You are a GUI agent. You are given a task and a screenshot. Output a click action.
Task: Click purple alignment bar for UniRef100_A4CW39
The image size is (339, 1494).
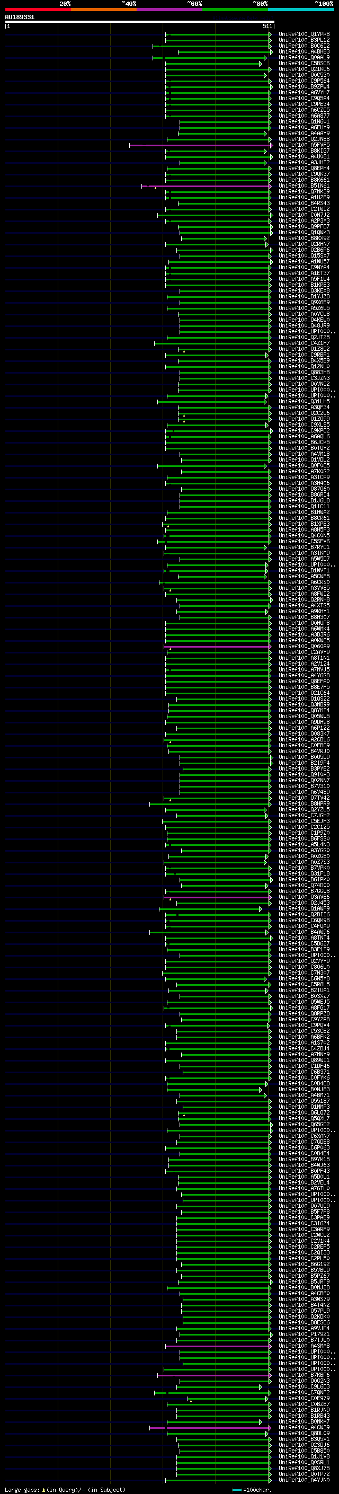click(210, 1428)
